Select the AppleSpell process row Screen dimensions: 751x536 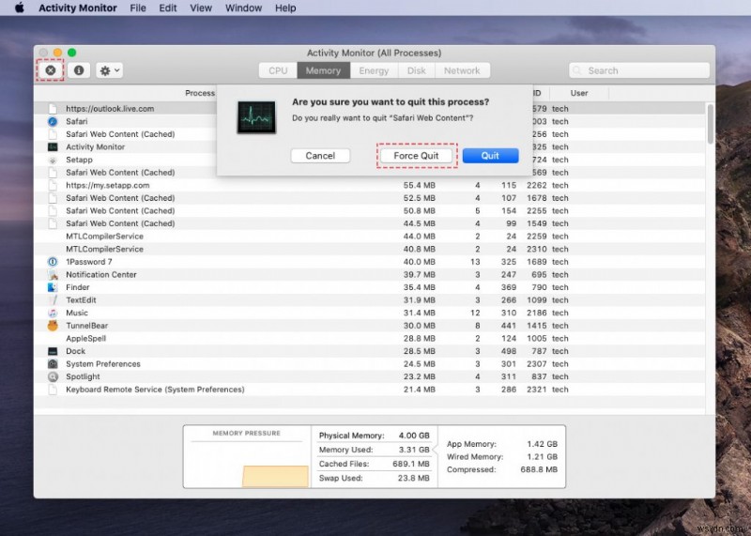(369, 339)
